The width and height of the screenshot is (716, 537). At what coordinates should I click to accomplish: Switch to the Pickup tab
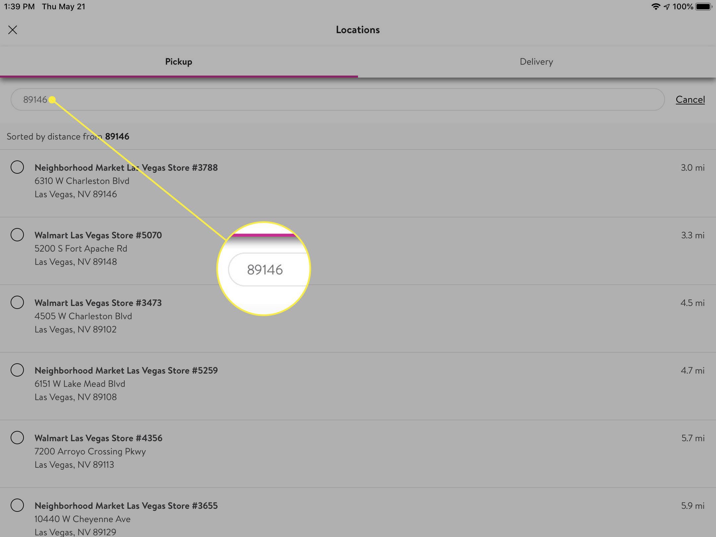pyautogui.click(x=179, y=62)
